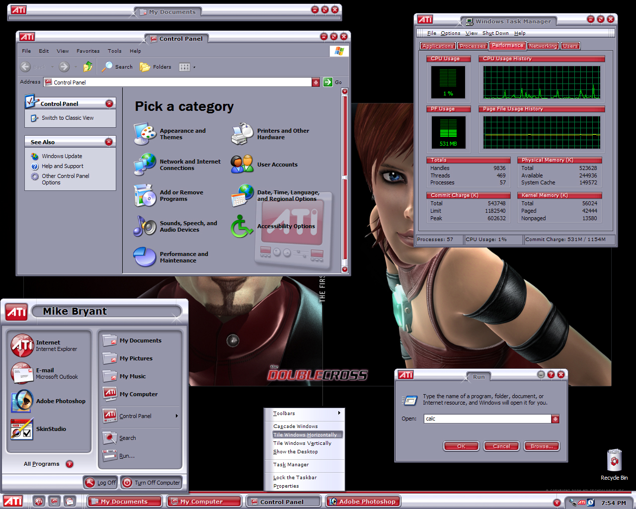Switch to Adobe Photoshop taskbar button
636x509 pixels.
[x=363, y=502]
